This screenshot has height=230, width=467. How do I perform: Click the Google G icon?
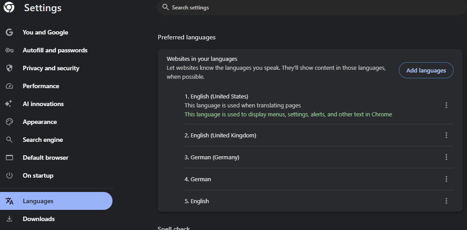(x=9, y=32)
